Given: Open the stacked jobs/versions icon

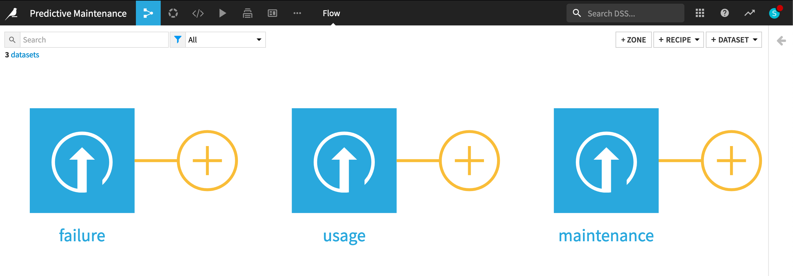Looking at the screenshot, I should [x=248, y=13].
